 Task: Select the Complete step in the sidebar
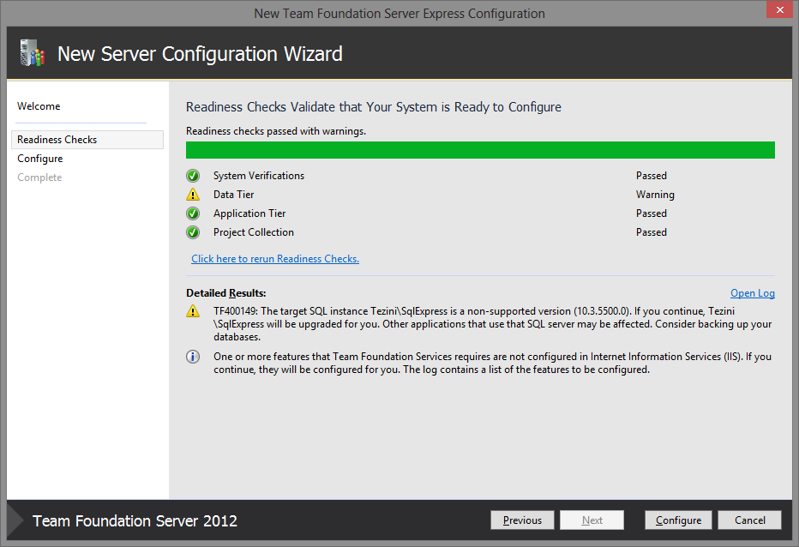click(39, 177)
